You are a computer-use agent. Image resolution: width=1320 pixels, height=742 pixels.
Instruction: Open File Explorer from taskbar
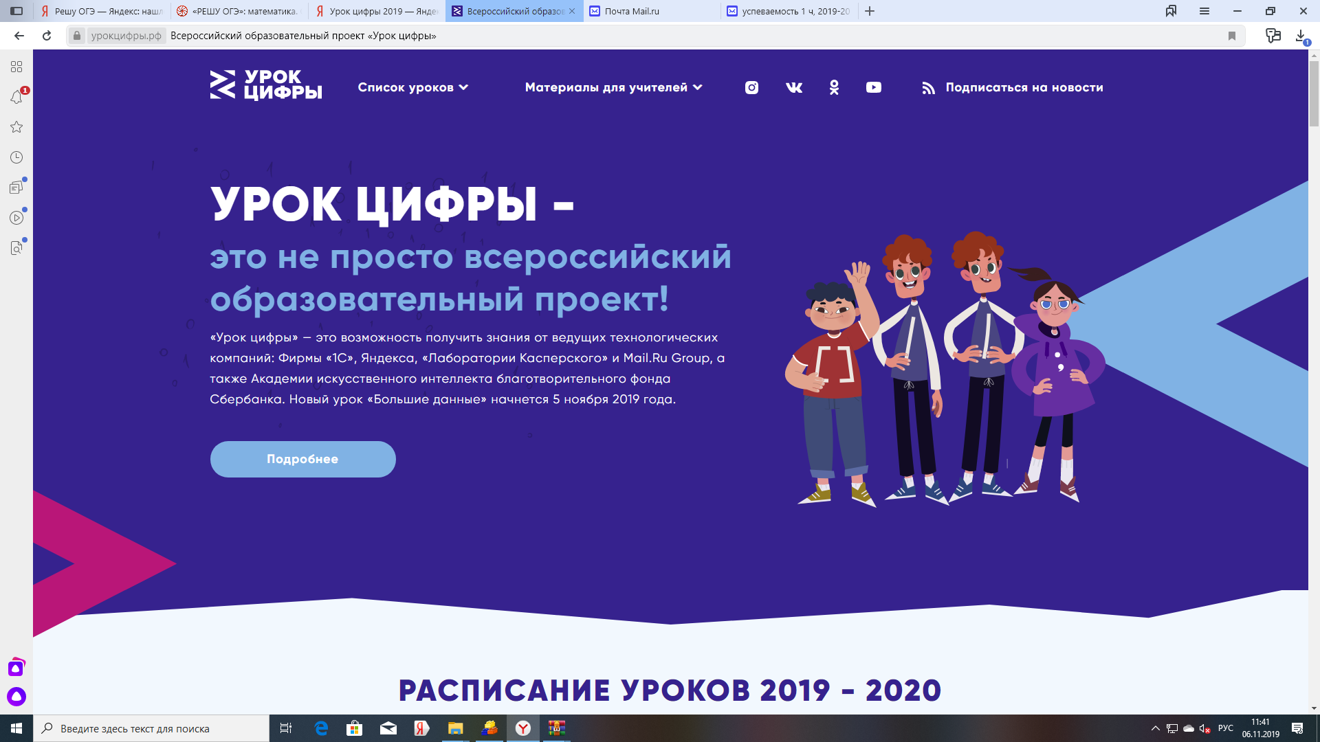455,728
